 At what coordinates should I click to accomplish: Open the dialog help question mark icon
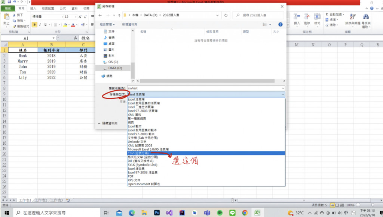[281, 24]
